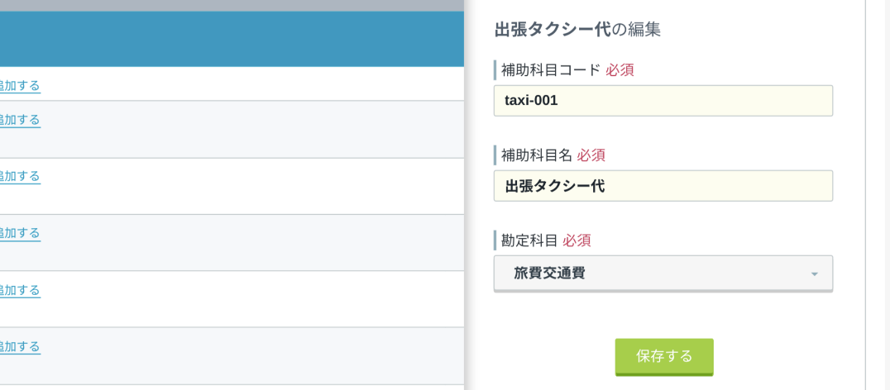Click the third 追加する link from top
This screenshot has width=890, height=390.
click(20, 176)
